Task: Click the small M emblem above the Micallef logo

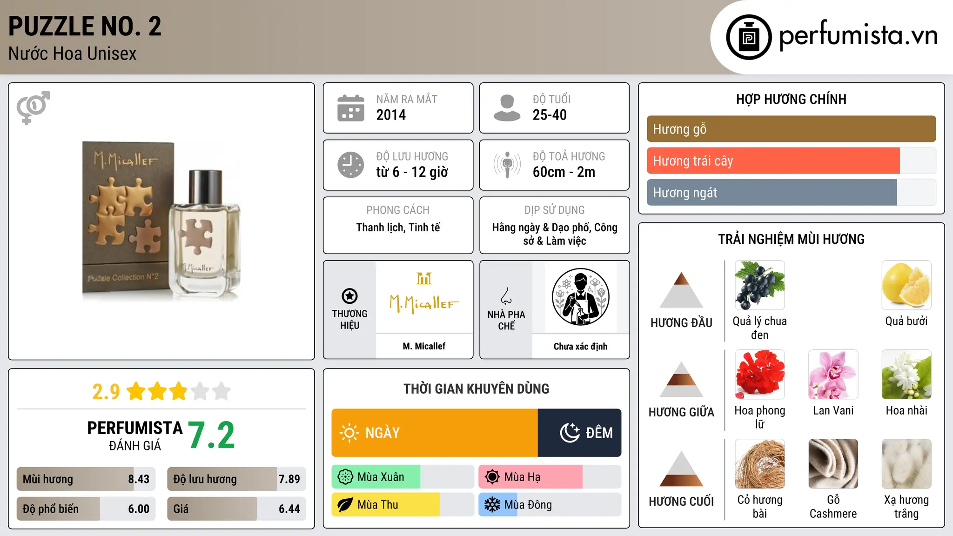Action: click(x=424, y=278)
